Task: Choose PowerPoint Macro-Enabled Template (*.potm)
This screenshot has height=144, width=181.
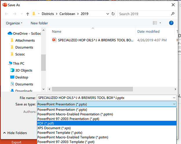Action: (107, 137)
